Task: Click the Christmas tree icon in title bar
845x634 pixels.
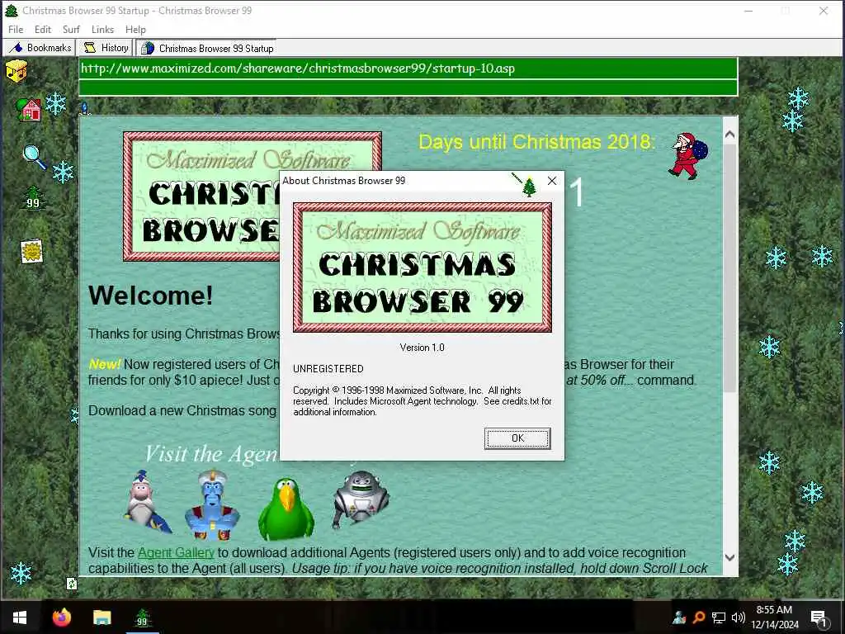Action: tap(12, 10)
